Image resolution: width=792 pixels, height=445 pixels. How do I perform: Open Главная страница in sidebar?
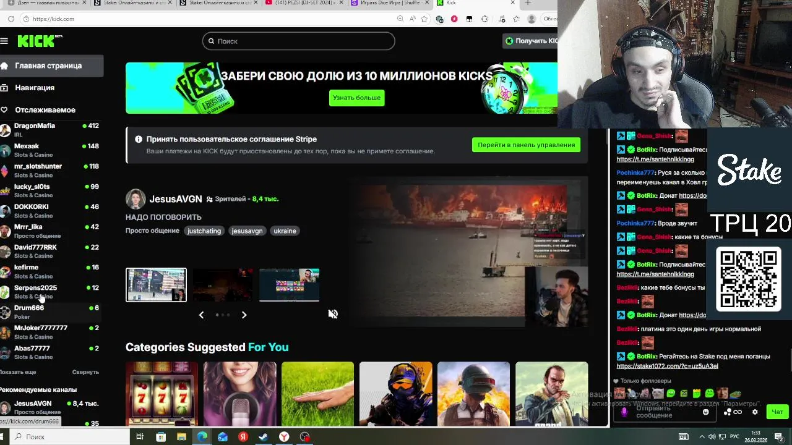coord(51,66)
